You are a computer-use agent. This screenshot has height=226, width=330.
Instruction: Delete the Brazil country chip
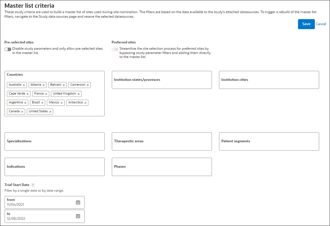point(42,103)
